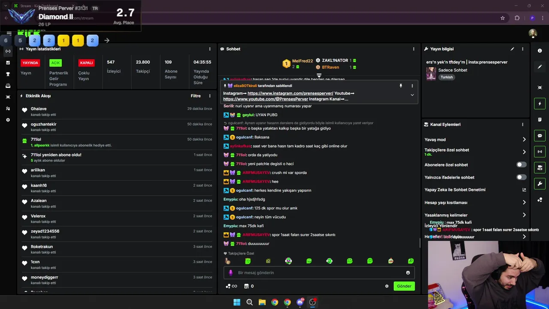This screenshot has width=549, height=309.
Task: Expand Yasaklanmış kelimeler options
Action: pyautogui.click(x=524, y=215)
